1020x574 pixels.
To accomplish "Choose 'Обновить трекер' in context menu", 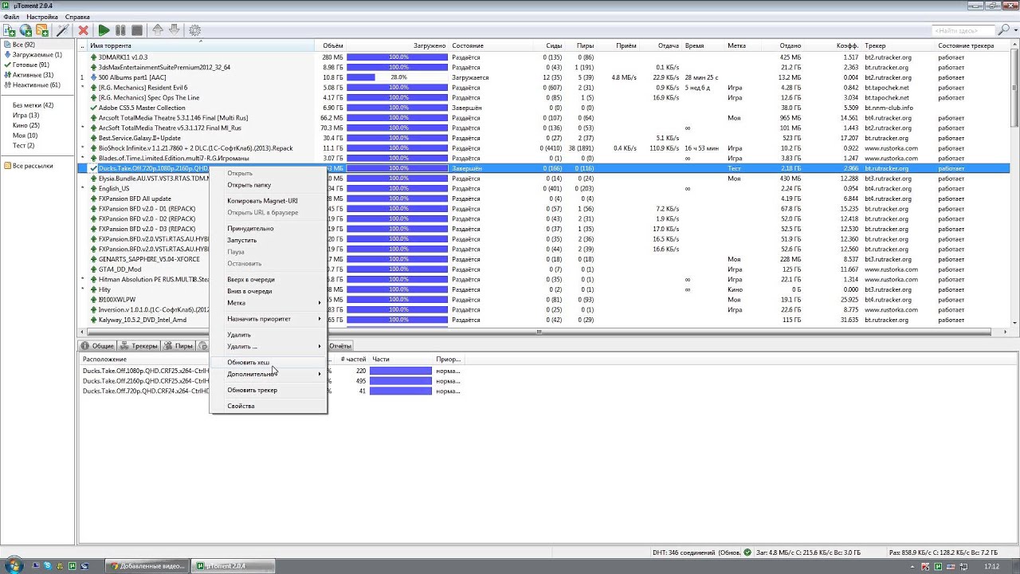I will tap(268, 390).
